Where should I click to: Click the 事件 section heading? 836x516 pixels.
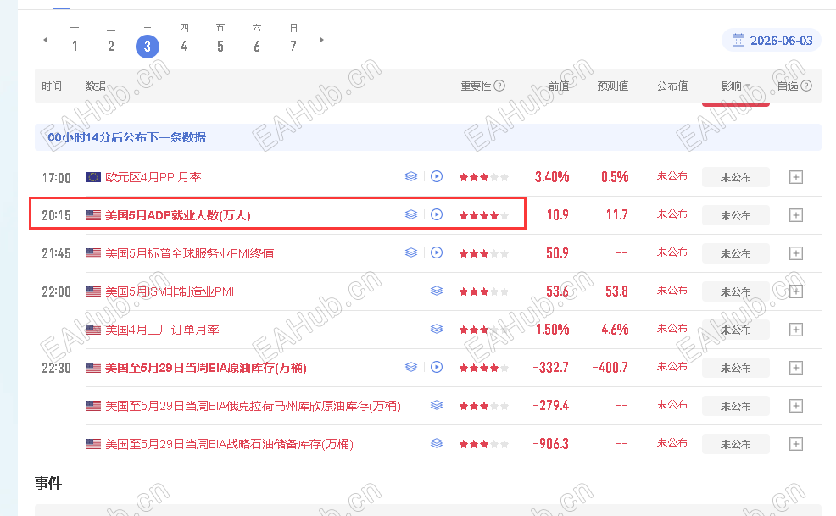click(48, 483)
